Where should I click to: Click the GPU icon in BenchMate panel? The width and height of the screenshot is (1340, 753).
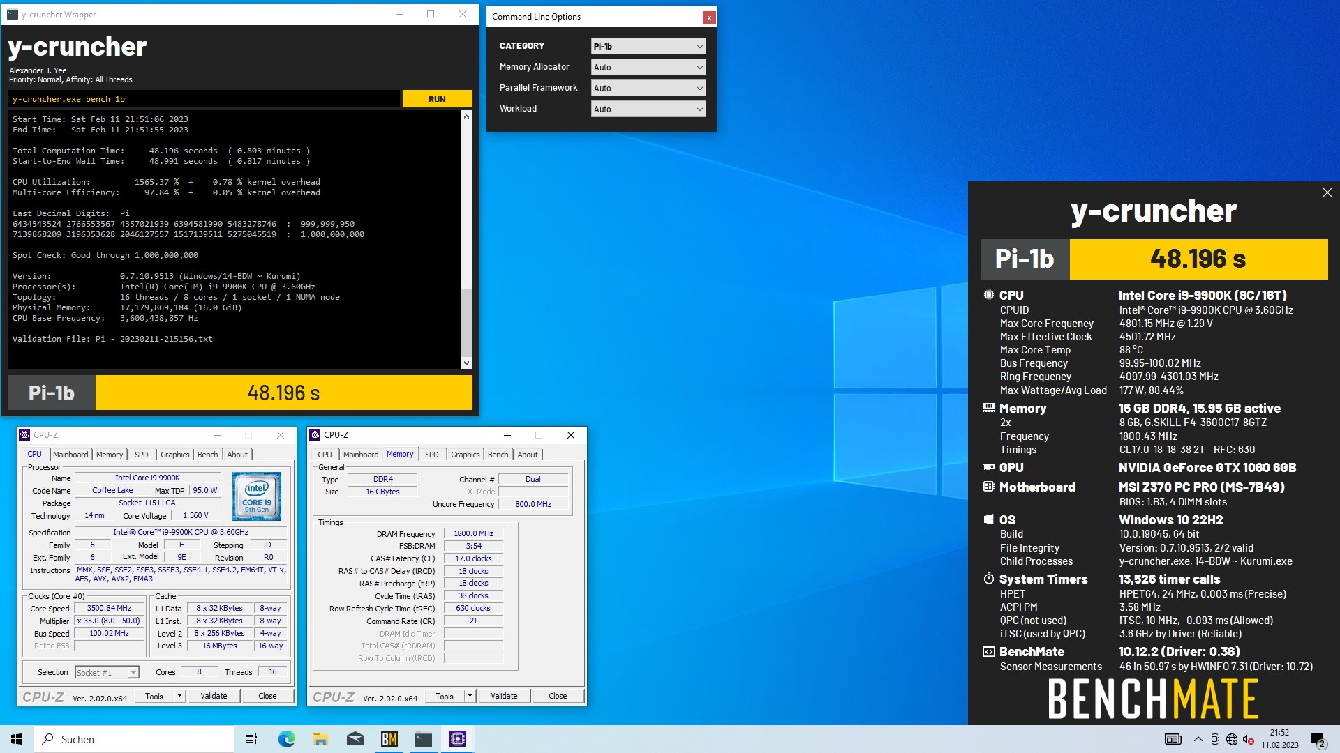tap(988, 467)
